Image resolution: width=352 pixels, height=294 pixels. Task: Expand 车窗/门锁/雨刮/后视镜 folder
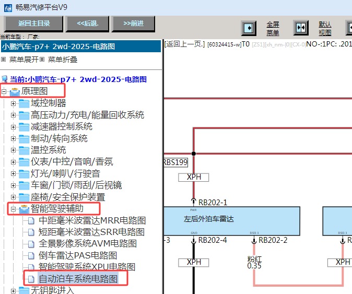13,185
